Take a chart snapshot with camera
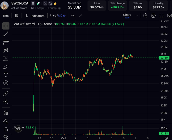Image resolution: width=172 pixels, height=140 pixels. point(169,16)
